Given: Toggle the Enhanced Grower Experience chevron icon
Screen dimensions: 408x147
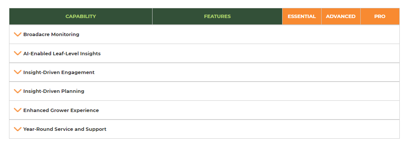Looking at the screenshot, I should [x=17, y=110].
